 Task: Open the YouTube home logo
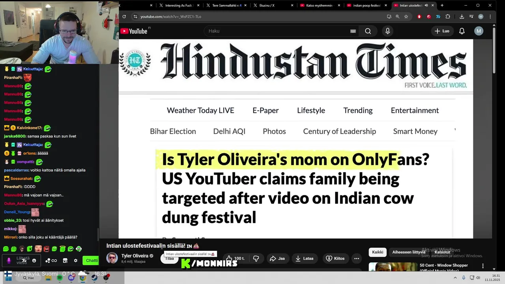pyautogui.click(x=134, y=31)
